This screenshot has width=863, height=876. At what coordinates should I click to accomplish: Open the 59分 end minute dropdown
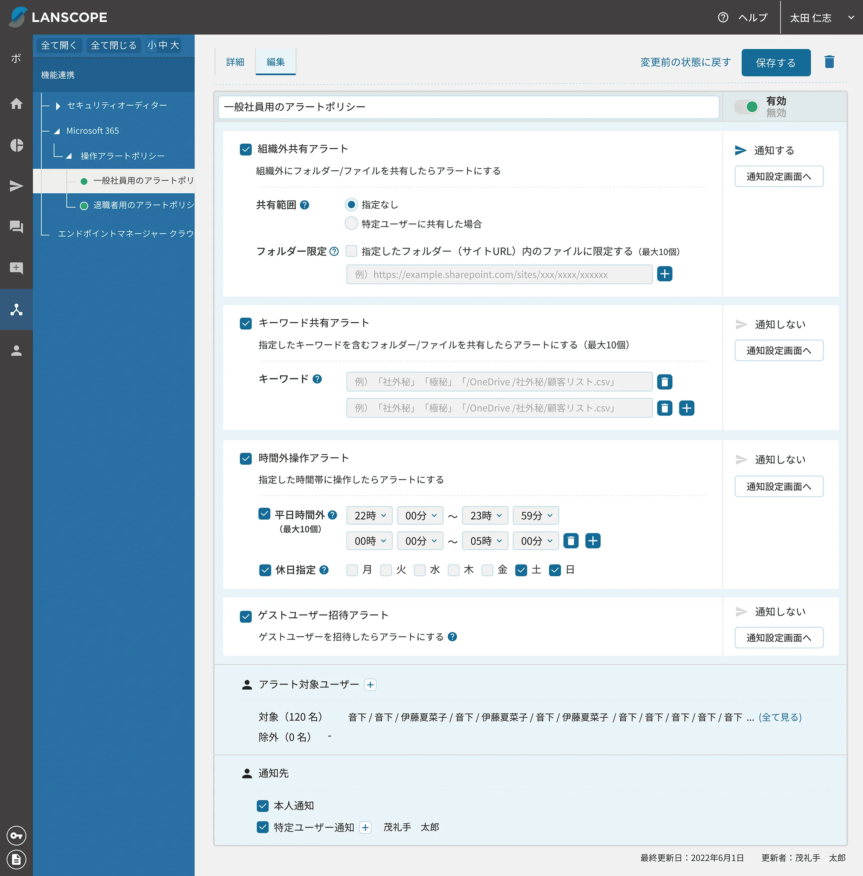click(x=536, y=516)
